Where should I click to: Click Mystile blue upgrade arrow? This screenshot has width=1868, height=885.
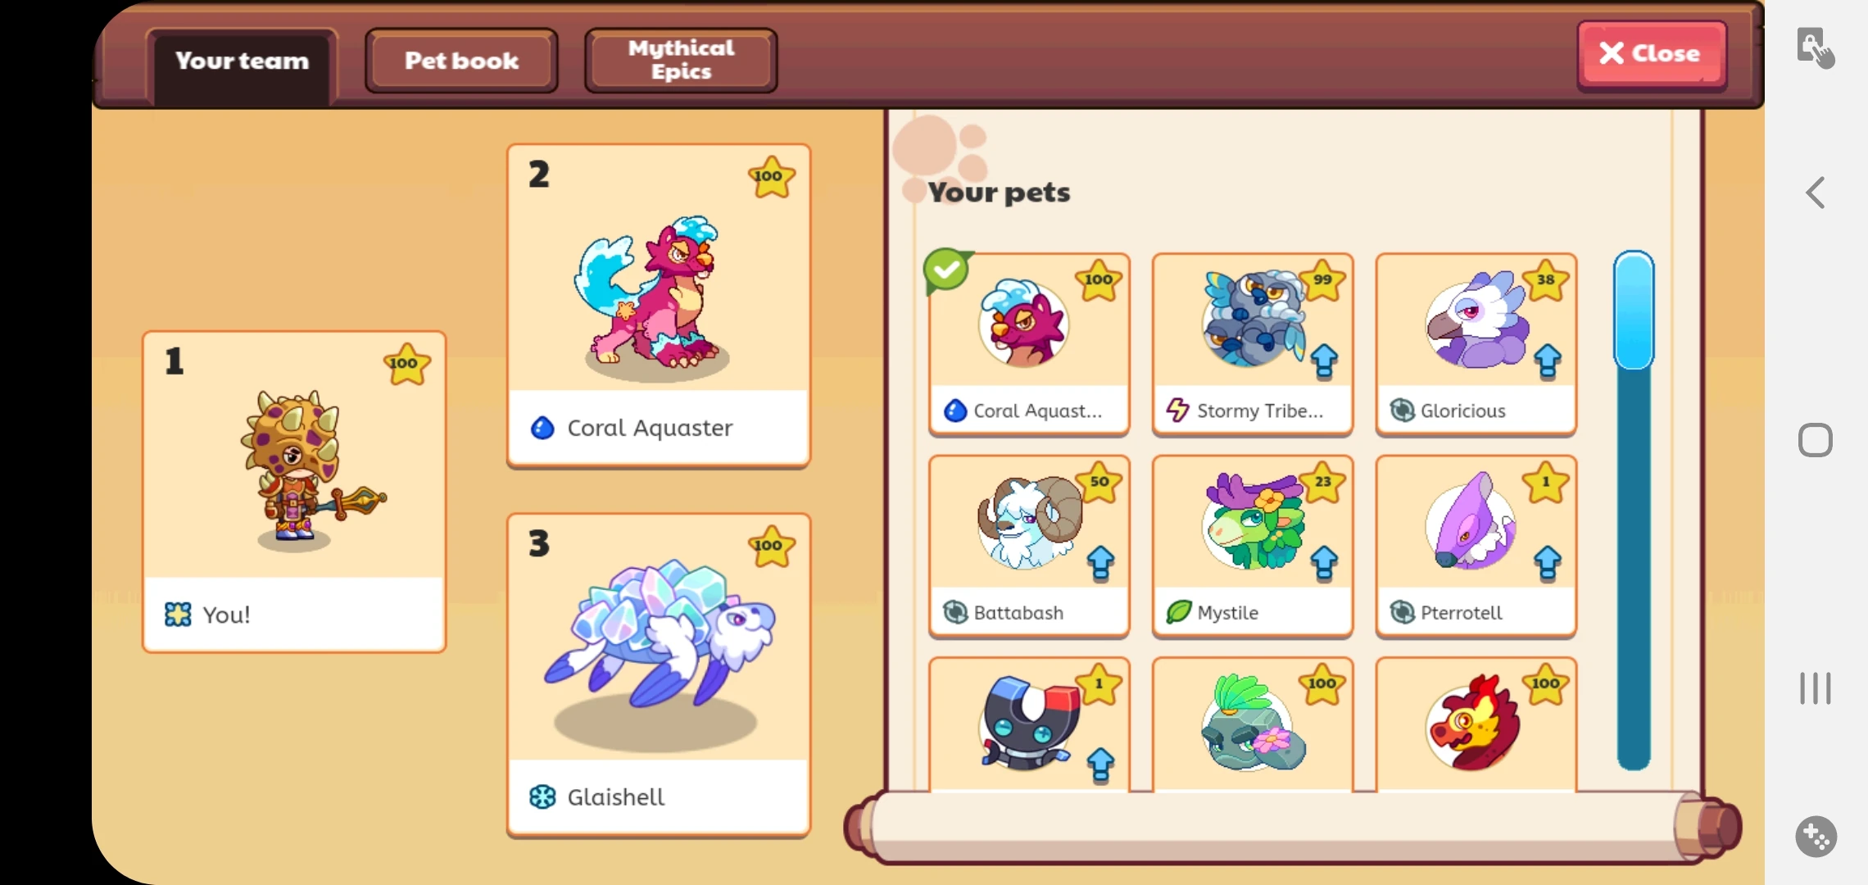pyautogui.click(x=1324, y=564)
